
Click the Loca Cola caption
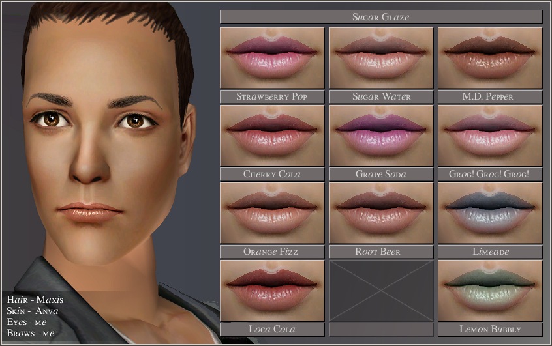click(x=272, y=329)
